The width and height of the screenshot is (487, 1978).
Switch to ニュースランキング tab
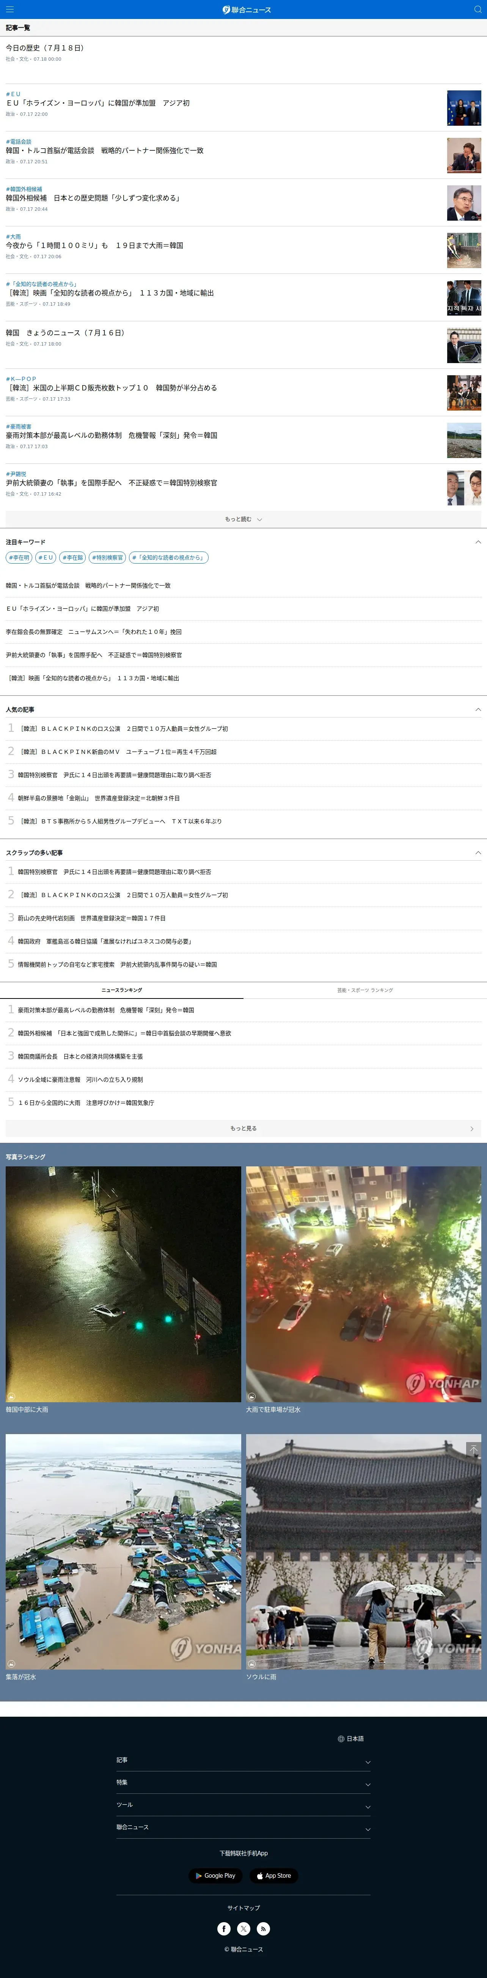(x=122, y=990)
